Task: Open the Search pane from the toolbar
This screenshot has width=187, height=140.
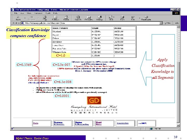Action: coord(78,18)
